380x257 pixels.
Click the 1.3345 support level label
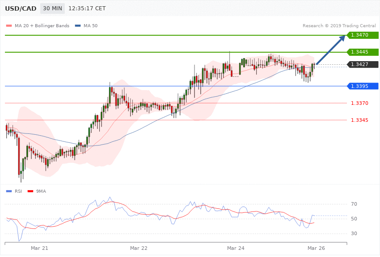click(359, 120)
